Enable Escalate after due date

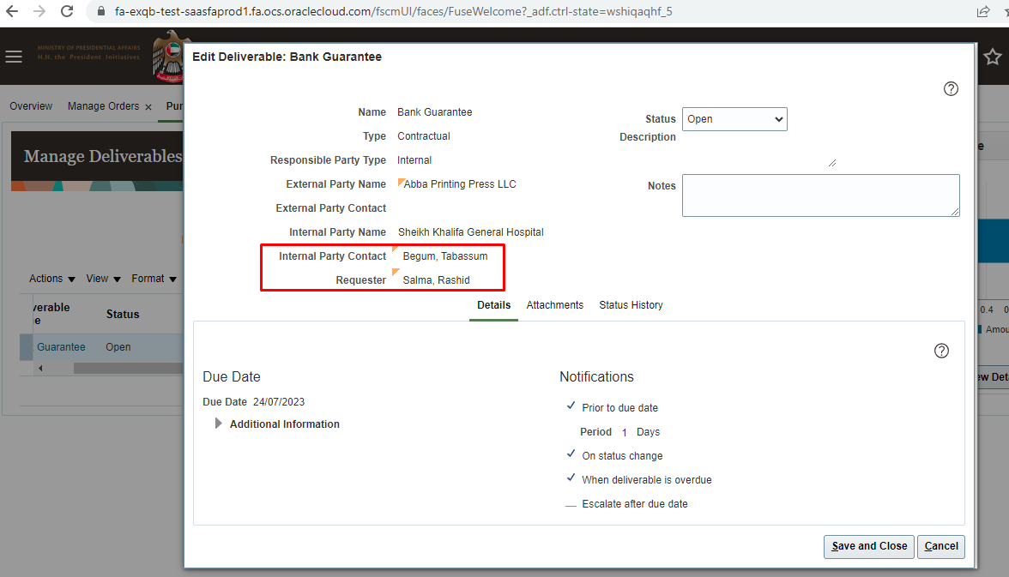tap(571, 504)
